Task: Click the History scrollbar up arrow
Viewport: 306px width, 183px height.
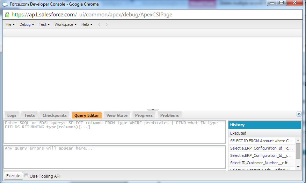Action: pos(298,140)
